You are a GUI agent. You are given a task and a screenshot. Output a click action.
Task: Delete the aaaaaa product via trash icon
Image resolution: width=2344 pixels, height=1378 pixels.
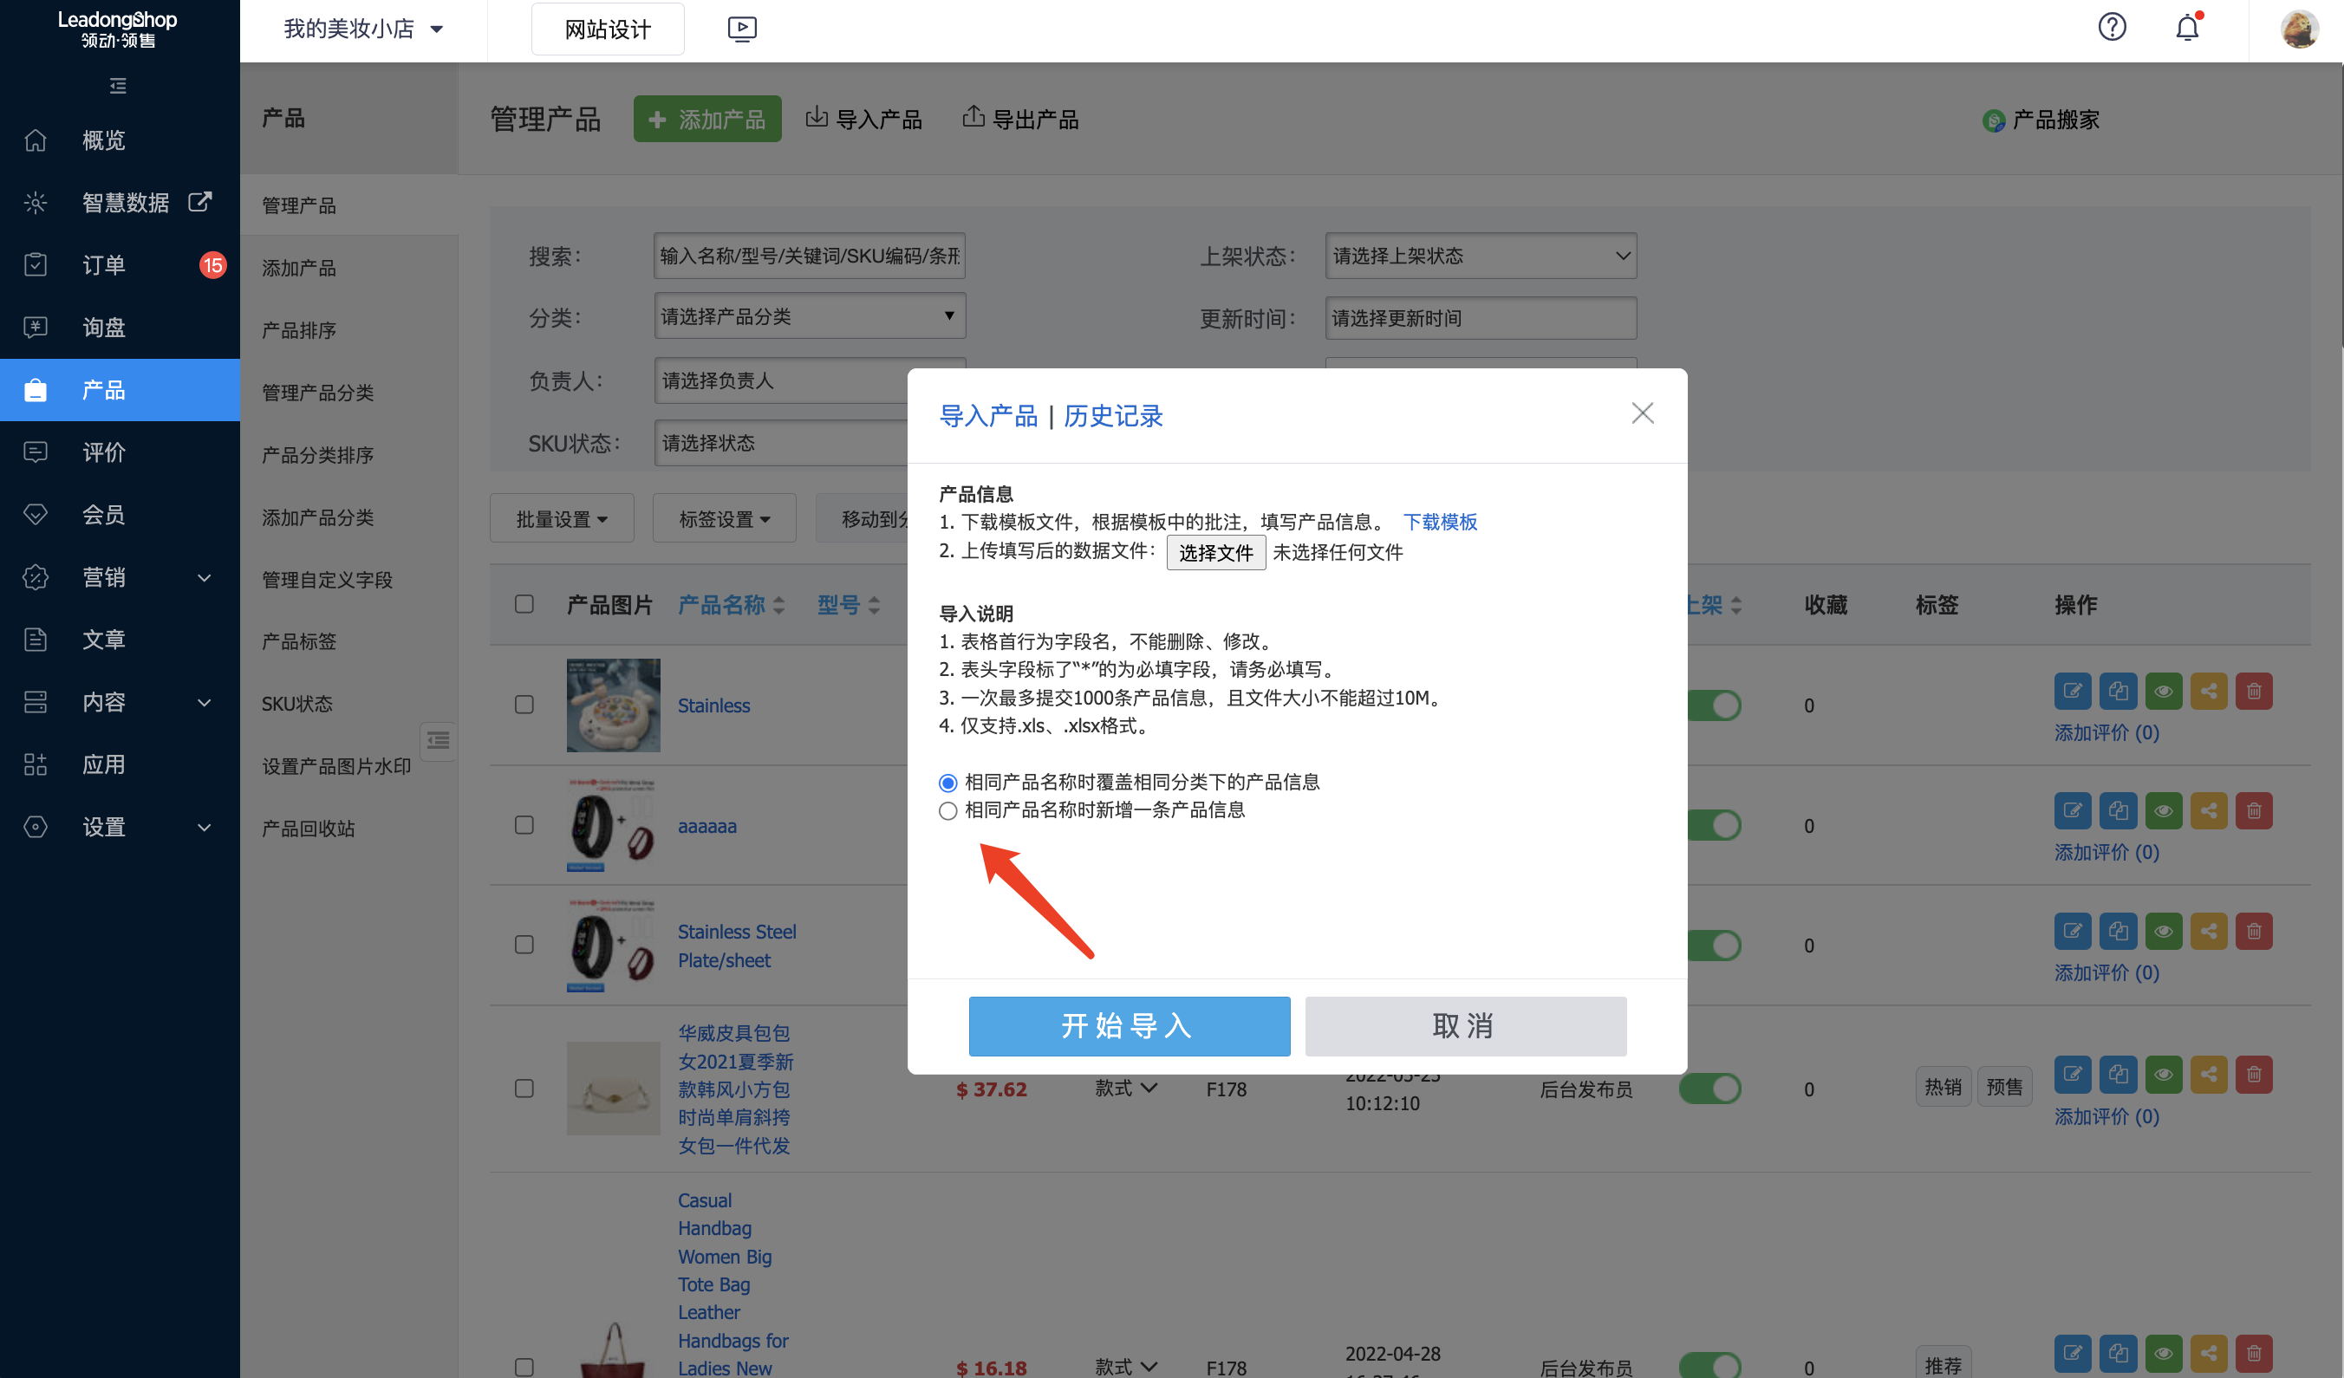pos(2254,809)
